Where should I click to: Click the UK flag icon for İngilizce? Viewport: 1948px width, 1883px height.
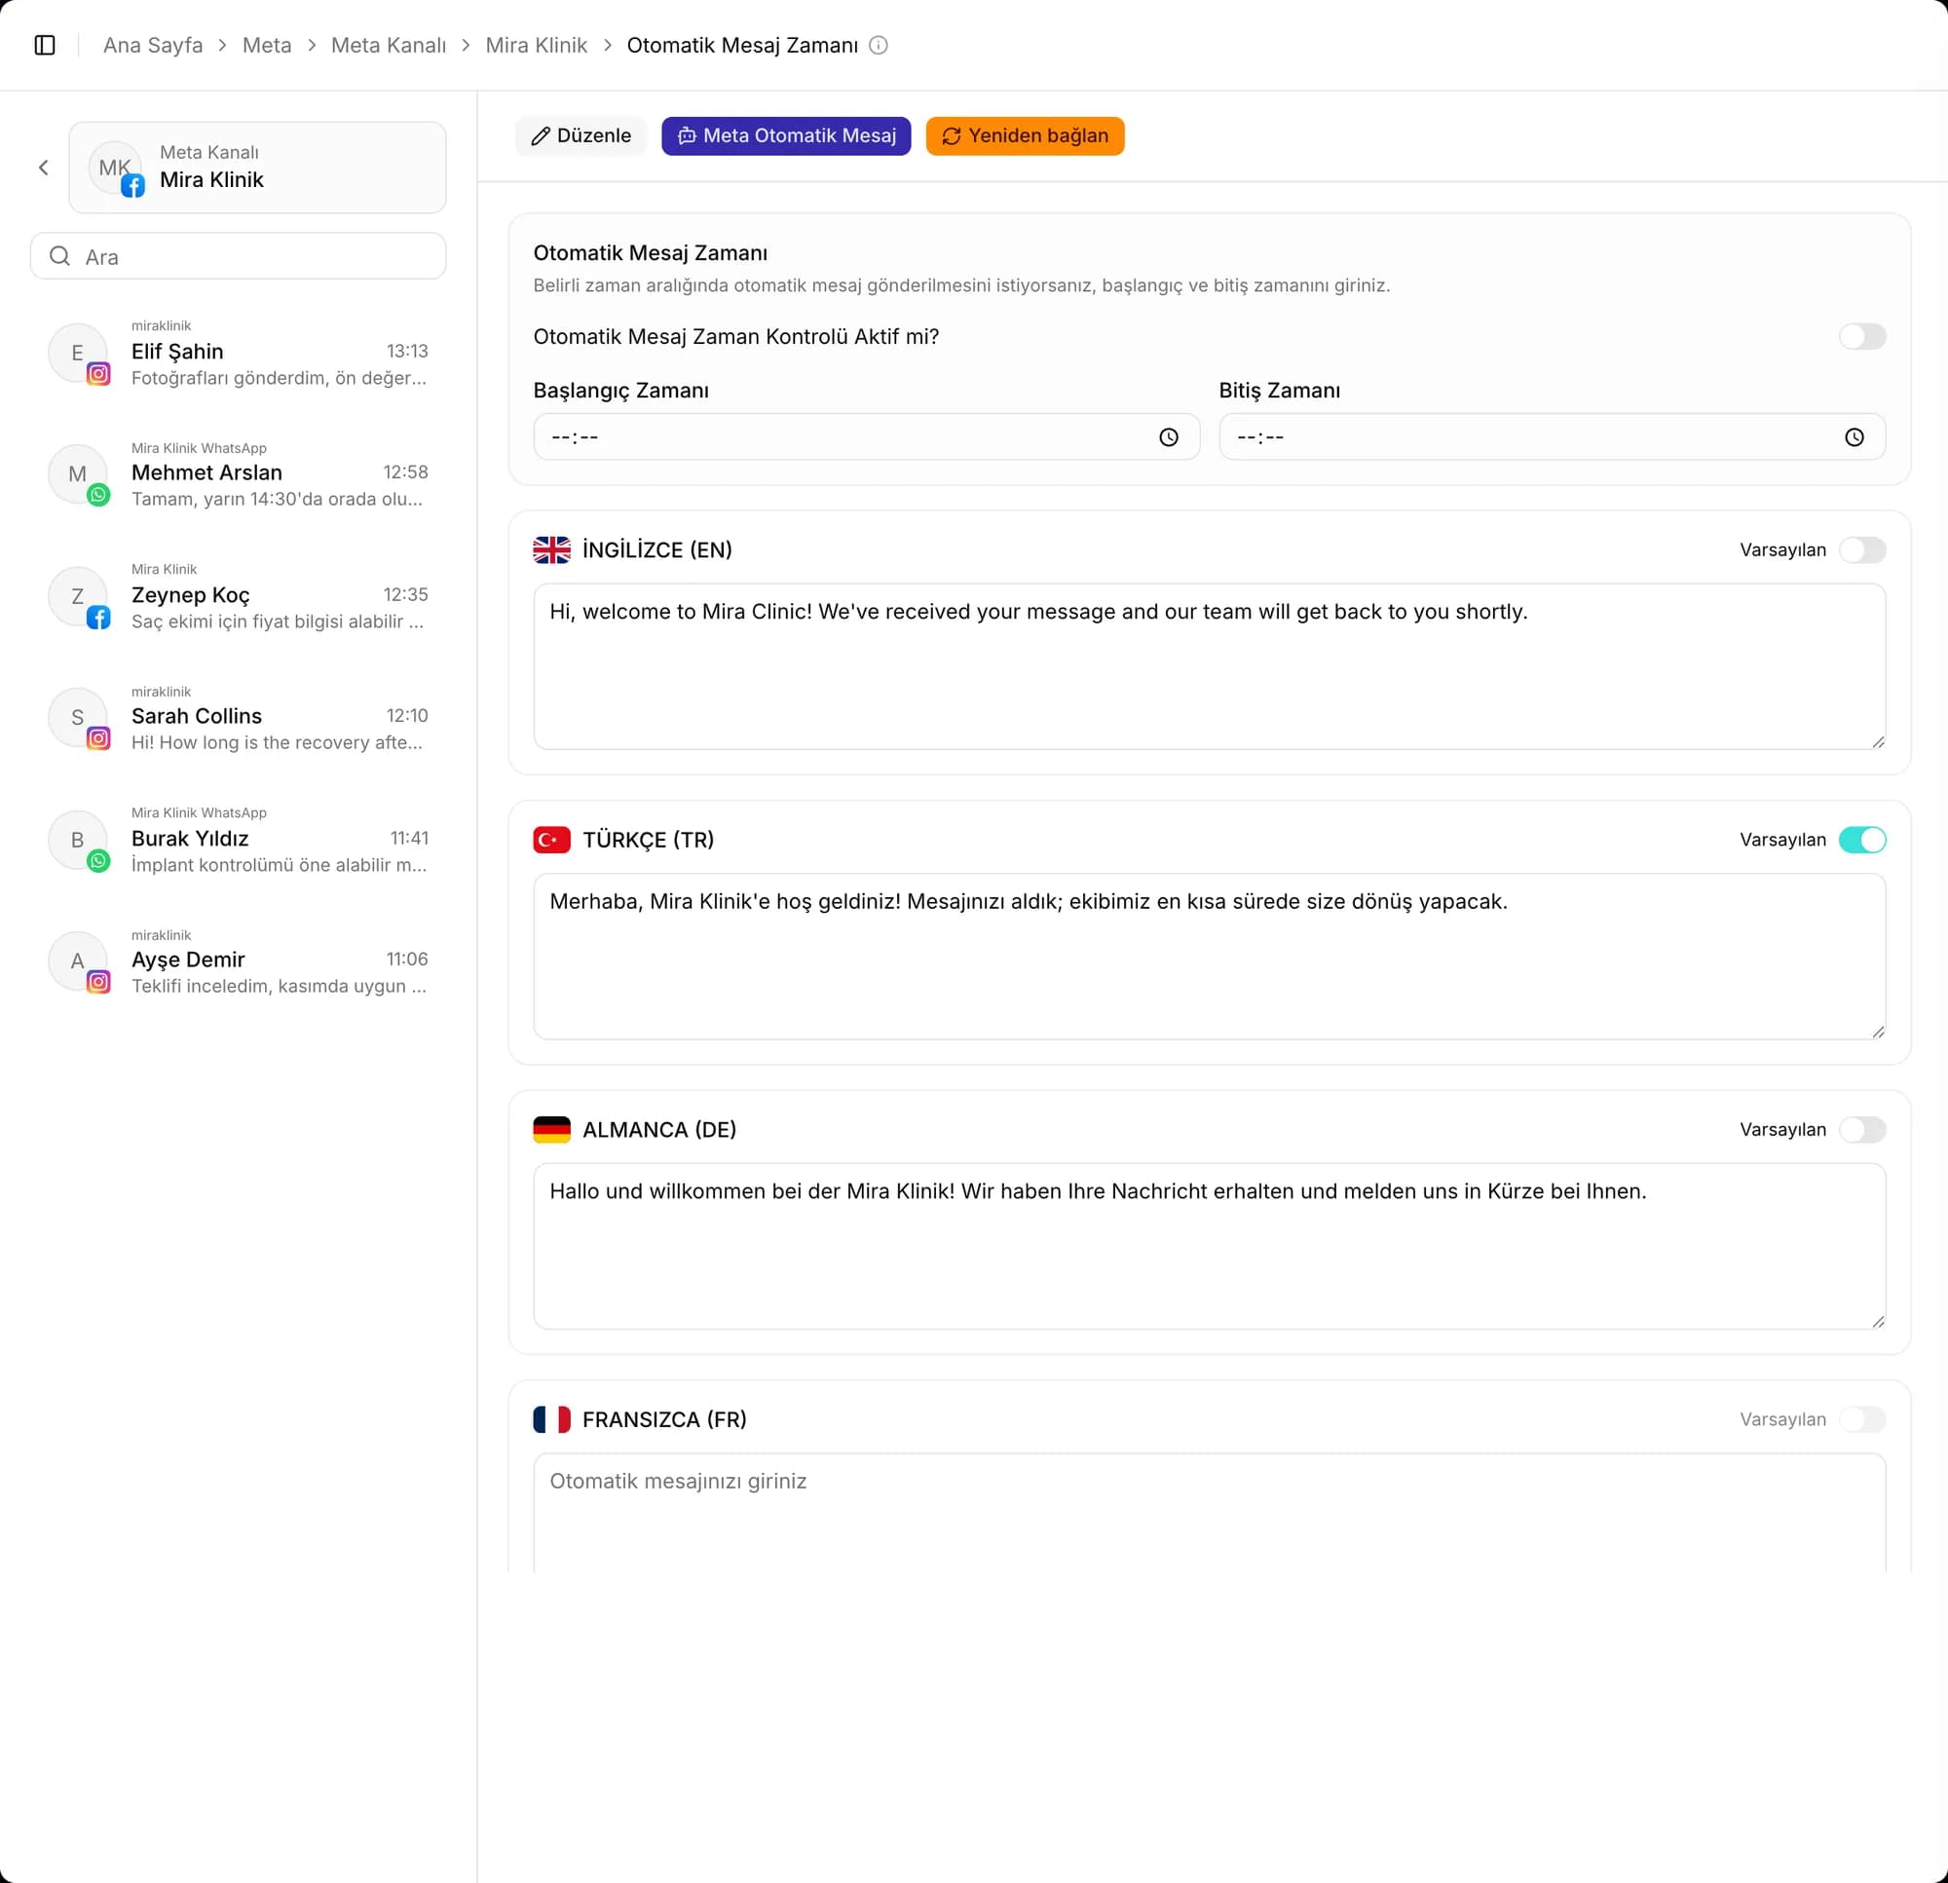pos(551,549)
